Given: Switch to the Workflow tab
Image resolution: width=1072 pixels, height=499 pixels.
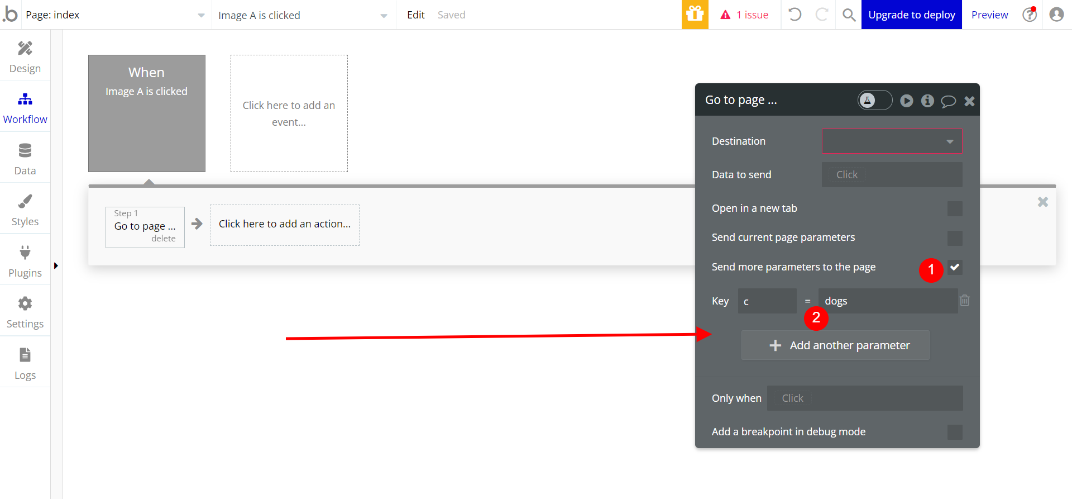Looking at the screenshot, I should click(25, 108).
